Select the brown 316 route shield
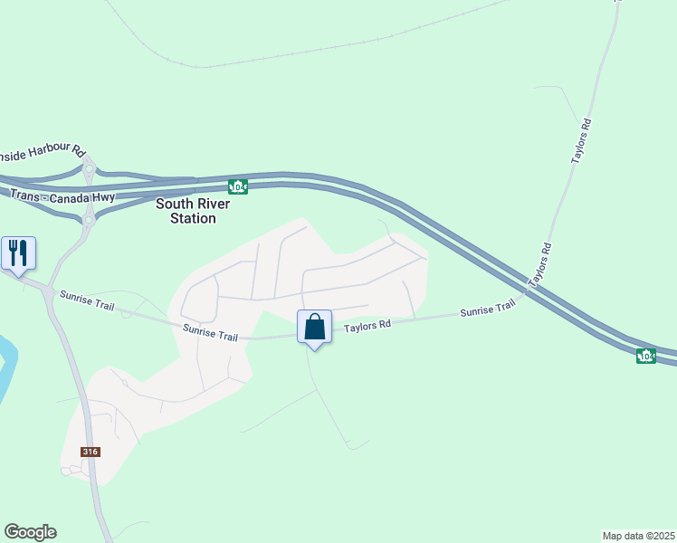Image resolution: width=677 pixels, height=543 pixels. 91,452
